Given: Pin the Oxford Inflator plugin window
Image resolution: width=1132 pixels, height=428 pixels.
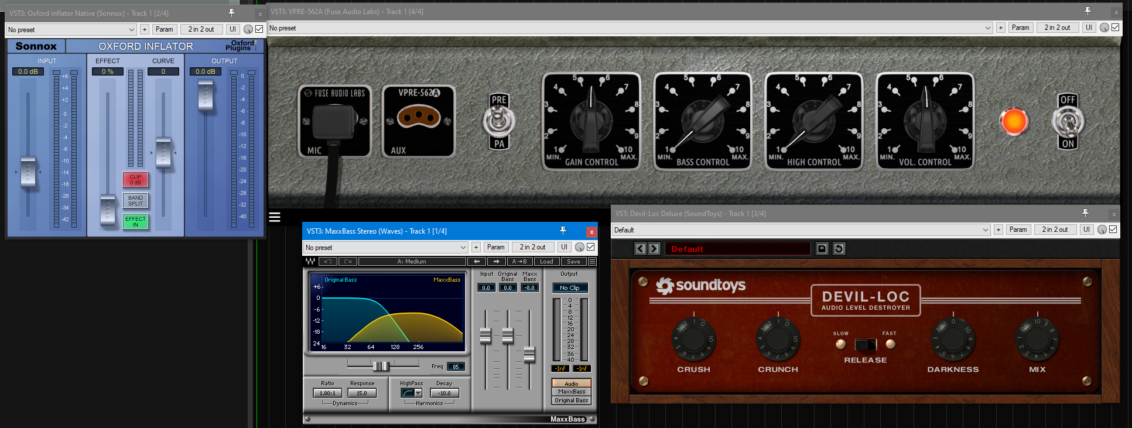Looking at the screenshot, I should point(232,12).
